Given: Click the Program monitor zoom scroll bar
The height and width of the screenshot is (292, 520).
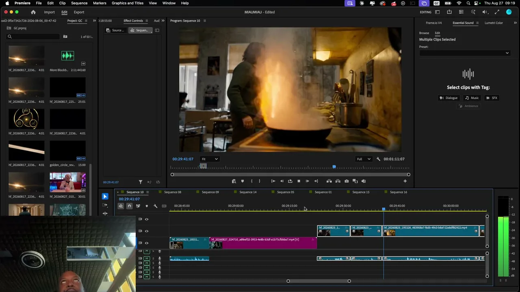Looking at the screenshot, I should (290, 175).
